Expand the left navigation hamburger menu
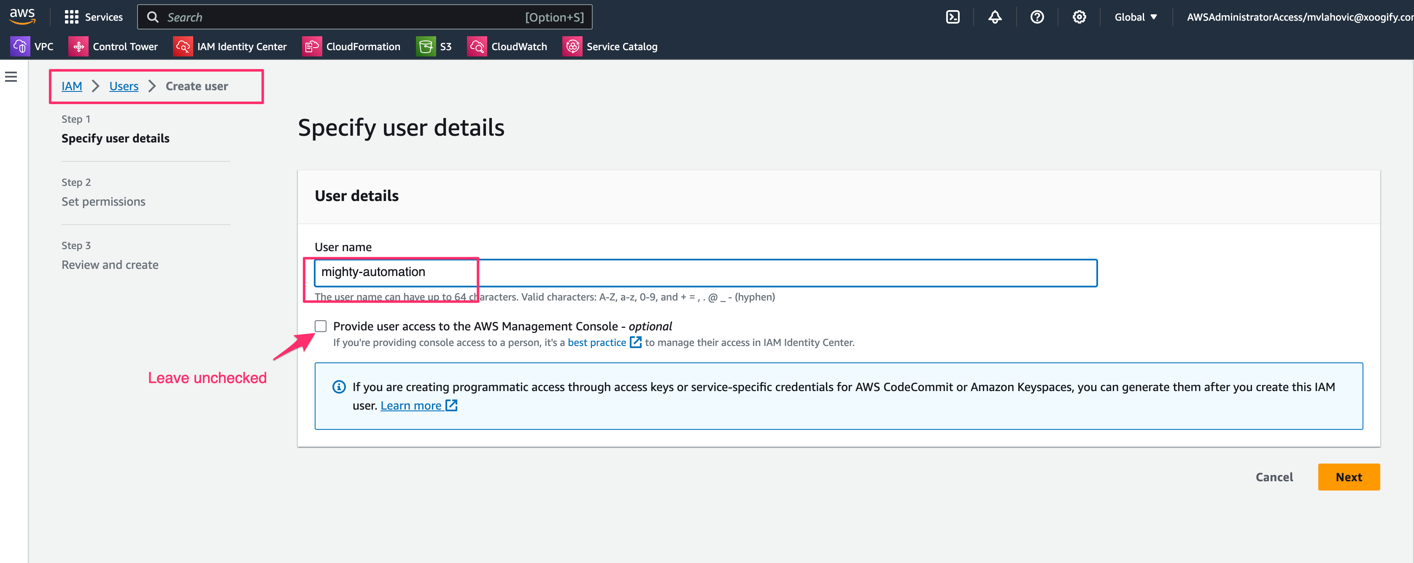1414x563 pixels. [11, 77]
